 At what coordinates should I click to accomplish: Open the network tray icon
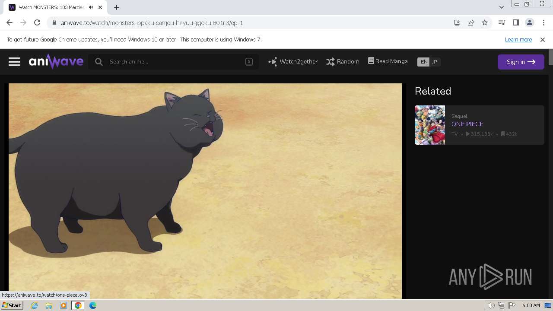coord(502,305)
